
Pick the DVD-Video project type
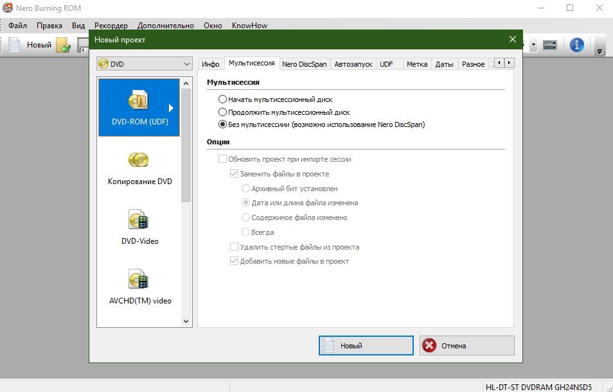pyautogui.click(x=139, y=228)
